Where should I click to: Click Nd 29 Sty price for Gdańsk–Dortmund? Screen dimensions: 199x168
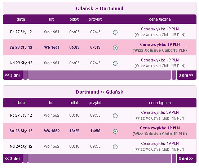(160, 63)
